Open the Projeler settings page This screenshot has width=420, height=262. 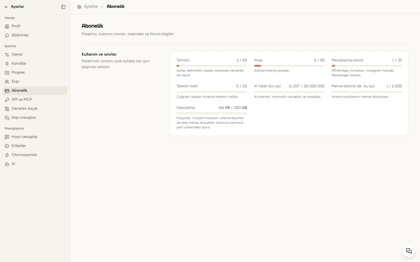[x=35, y=72]
